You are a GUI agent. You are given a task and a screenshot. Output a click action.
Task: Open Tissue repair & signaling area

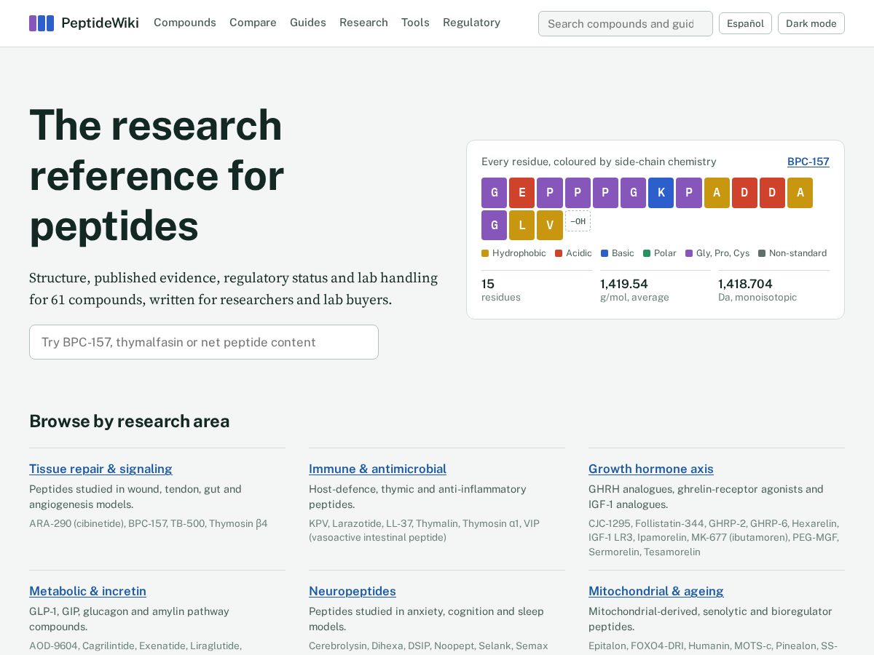coord(101,469)
